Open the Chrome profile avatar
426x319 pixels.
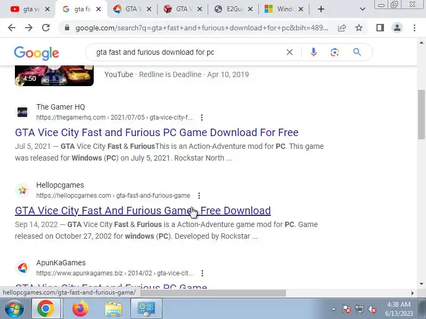point(397,28)
